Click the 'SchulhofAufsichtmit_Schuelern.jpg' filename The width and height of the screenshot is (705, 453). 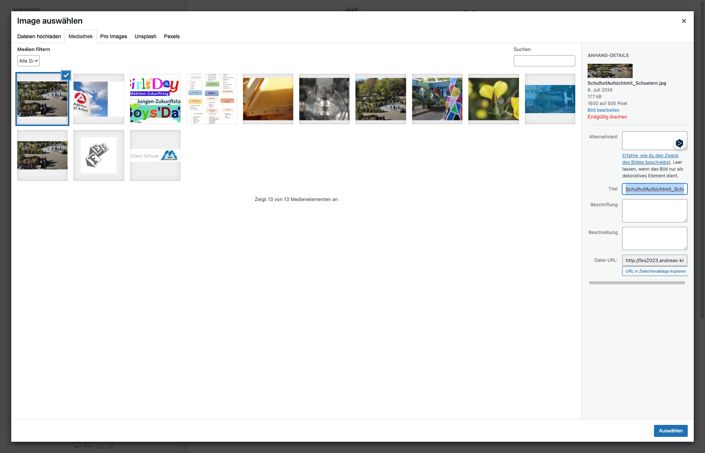click(627, 83)
